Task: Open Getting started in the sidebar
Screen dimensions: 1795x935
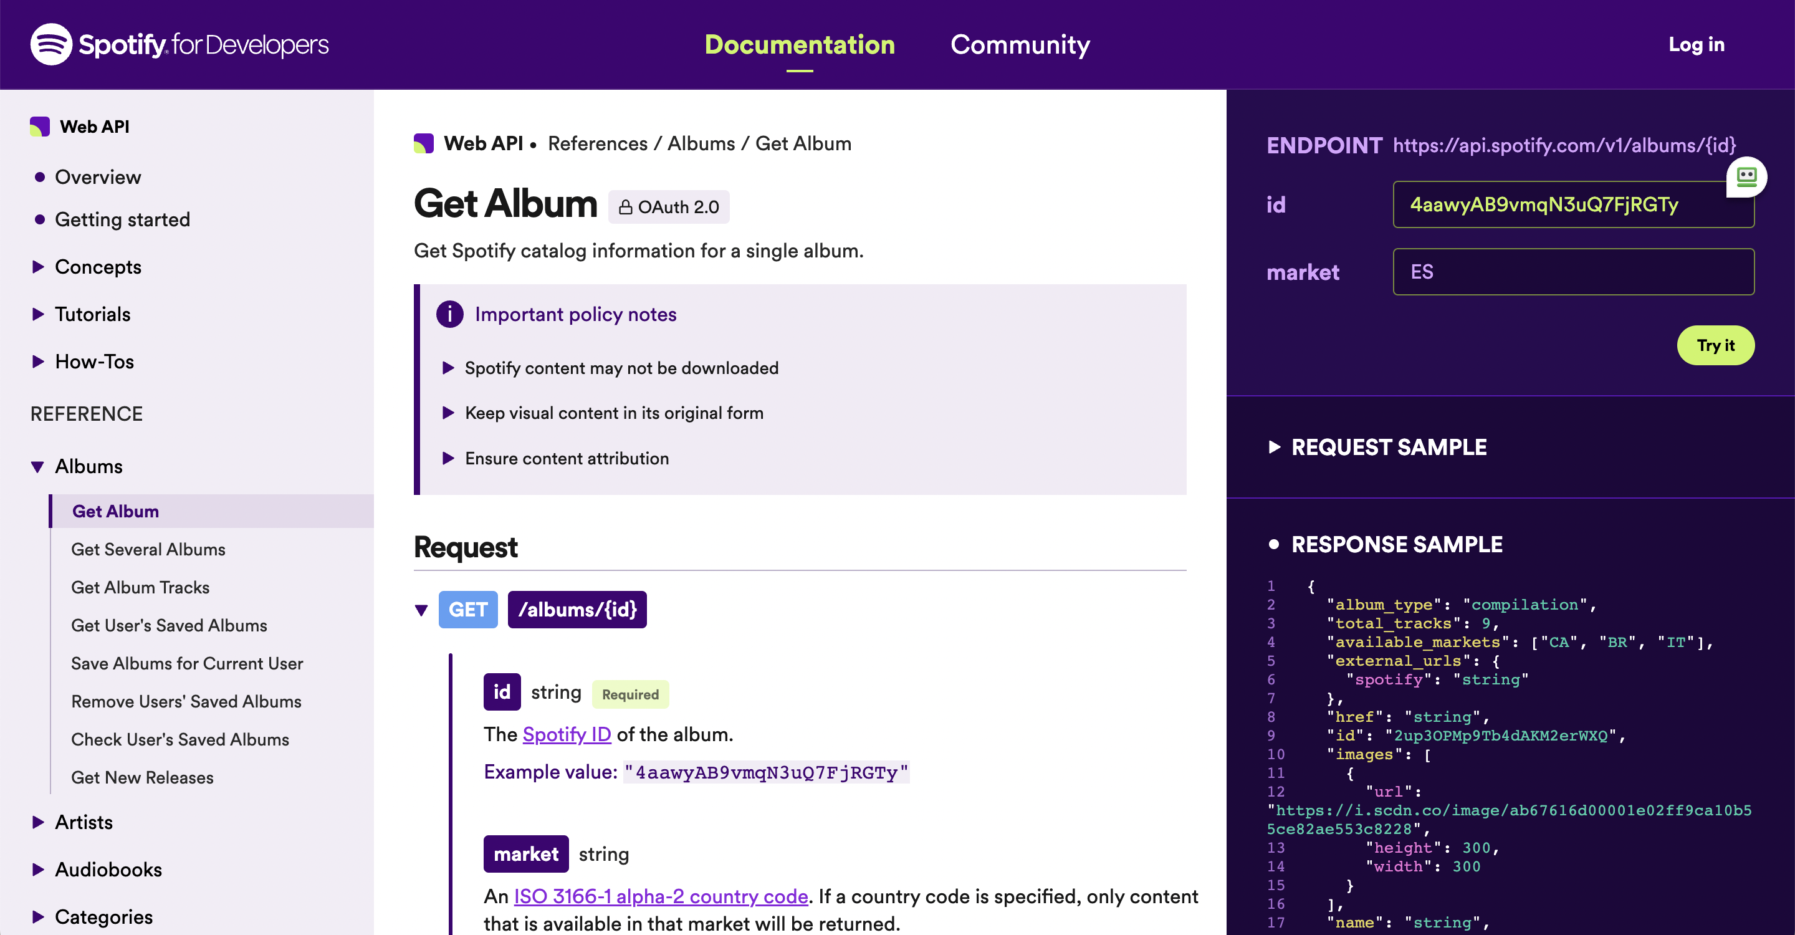Action: 122,219
